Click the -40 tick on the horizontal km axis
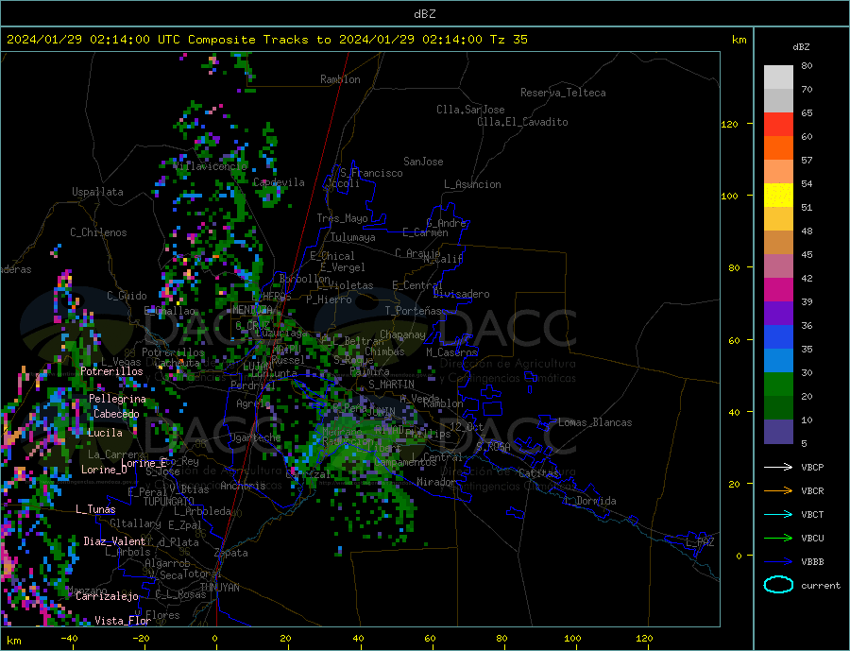 click(69, 639)
